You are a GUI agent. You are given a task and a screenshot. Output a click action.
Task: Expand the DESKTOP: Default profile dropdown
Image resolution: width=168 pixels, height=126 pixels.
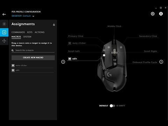[x=33, y=16]
